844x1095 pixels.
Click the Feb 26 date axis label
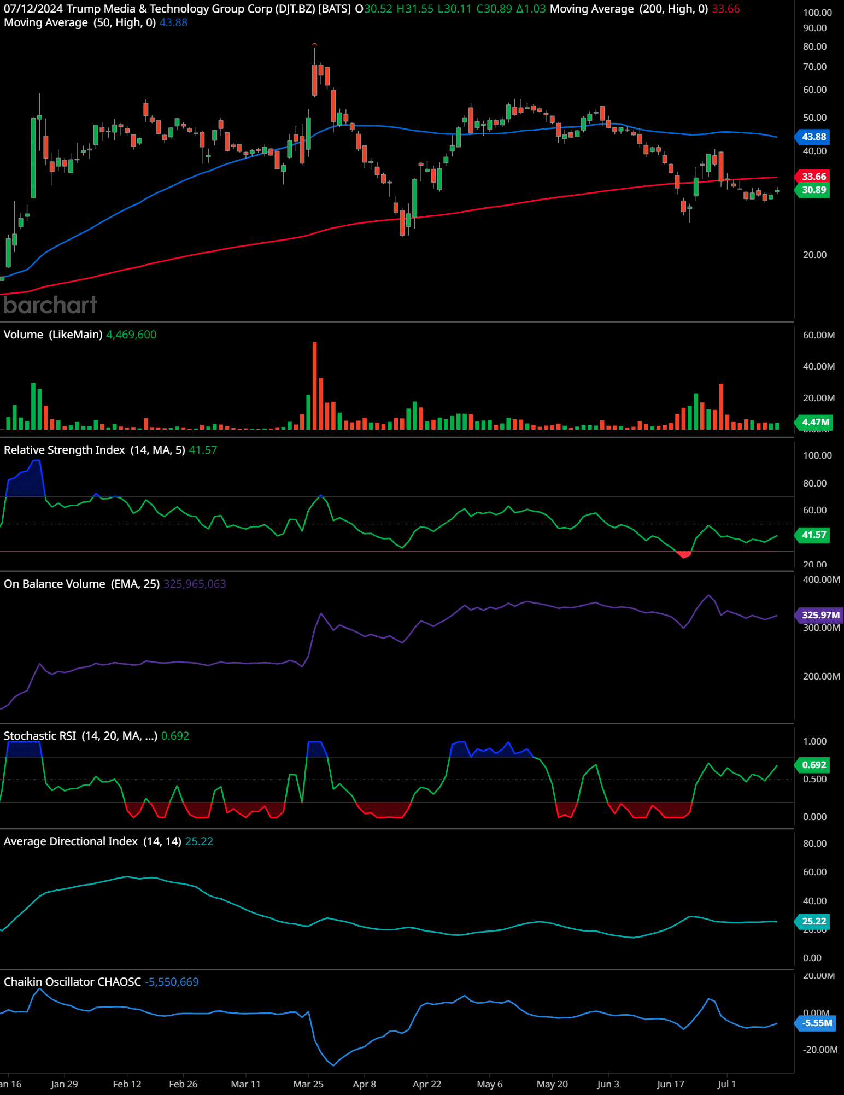(183, 1084)
